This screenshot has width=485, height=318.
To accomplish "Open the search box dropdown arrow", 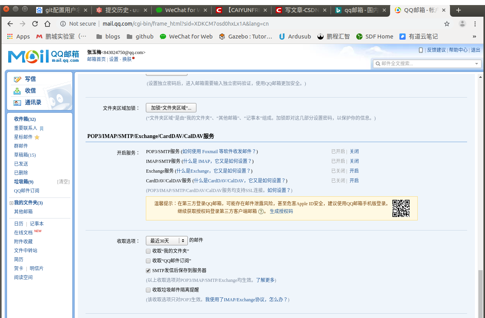I will [x=477, y=64].
